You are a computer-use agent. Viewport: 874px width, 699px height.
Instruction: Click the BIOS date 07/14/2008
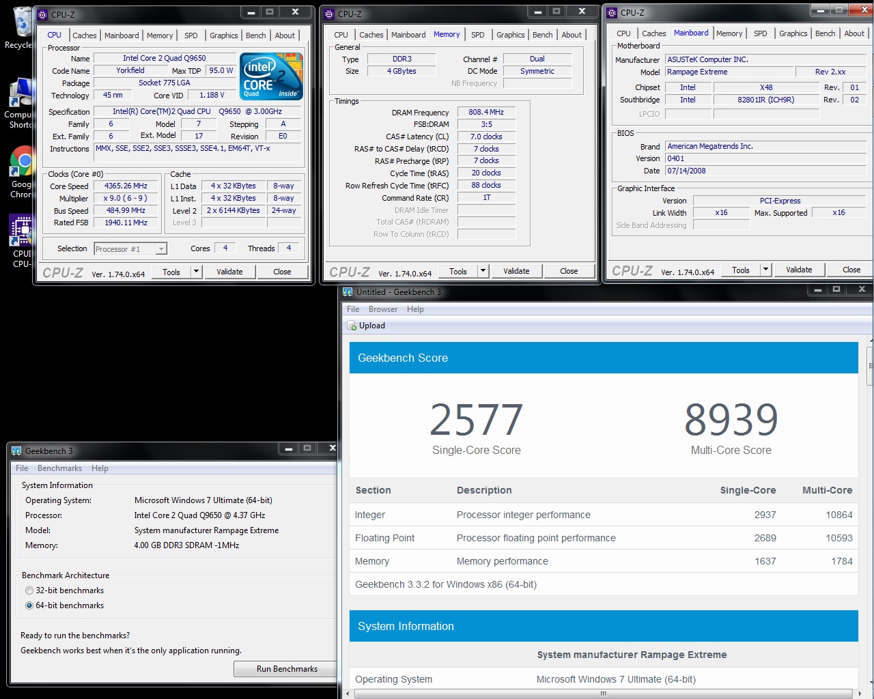pos(766,171)
